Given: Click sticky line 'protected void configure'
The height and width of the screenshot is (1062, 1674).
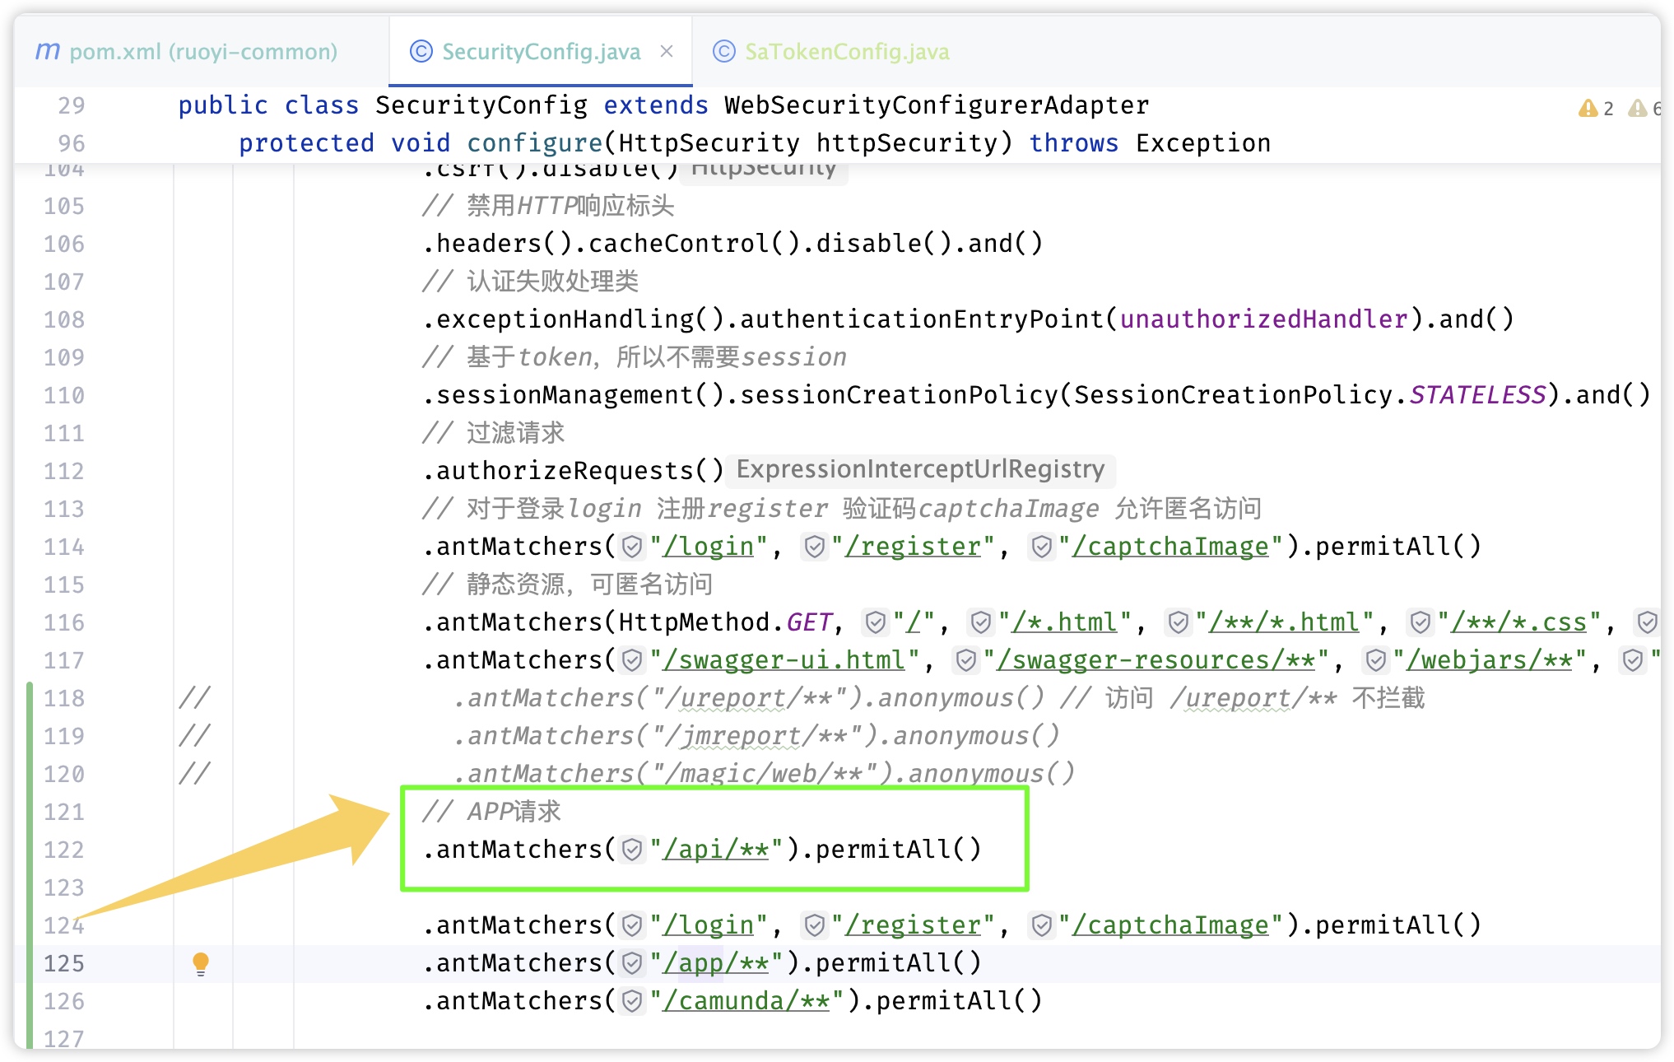Looking at the screenshot, I should (x=755, y=143).
